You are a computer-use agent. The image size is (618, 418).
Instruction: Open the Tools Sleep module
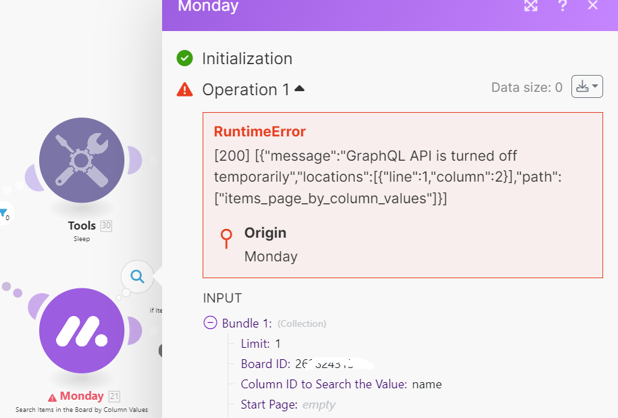(82, 160)
